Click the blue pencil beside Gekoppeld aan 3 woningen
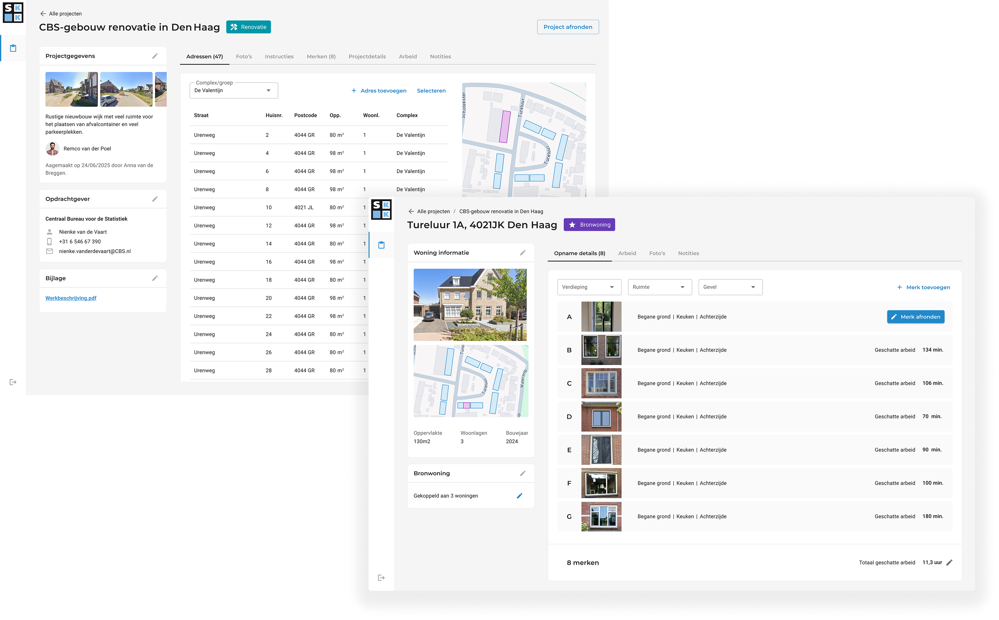This screenshot has height=620, width=999. [519, 496]
